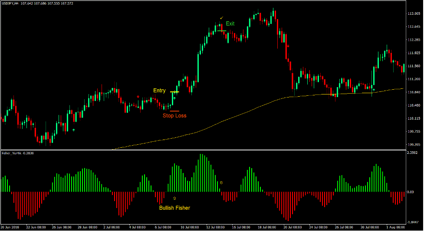This screenshot has height=231, width=424.
Task: Select the 110.115 price axis label
Action: tap(414, 118)
